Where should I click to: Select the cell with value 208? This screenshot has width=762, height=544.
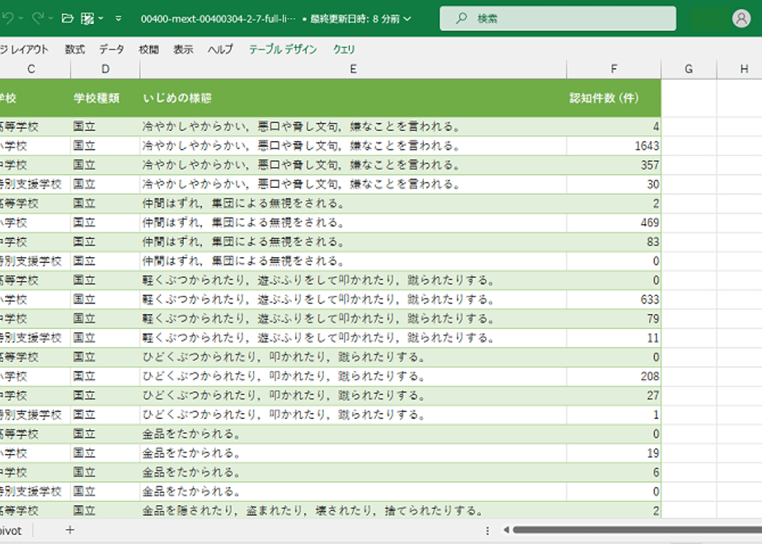coord(614,376)
